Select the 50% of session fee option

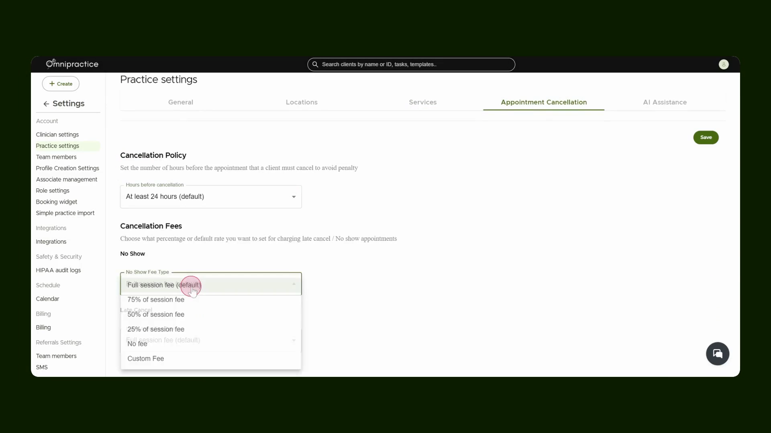click(x=211, y=315)
